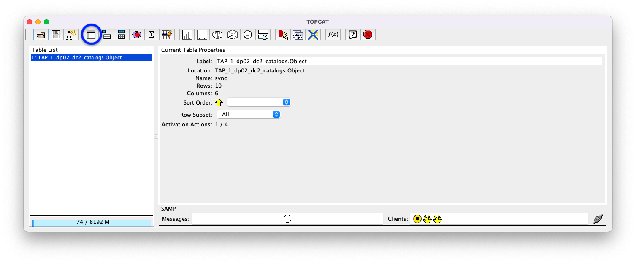636x263 pixels.
Task: Open the TAP query window
Action: point(298,34)
